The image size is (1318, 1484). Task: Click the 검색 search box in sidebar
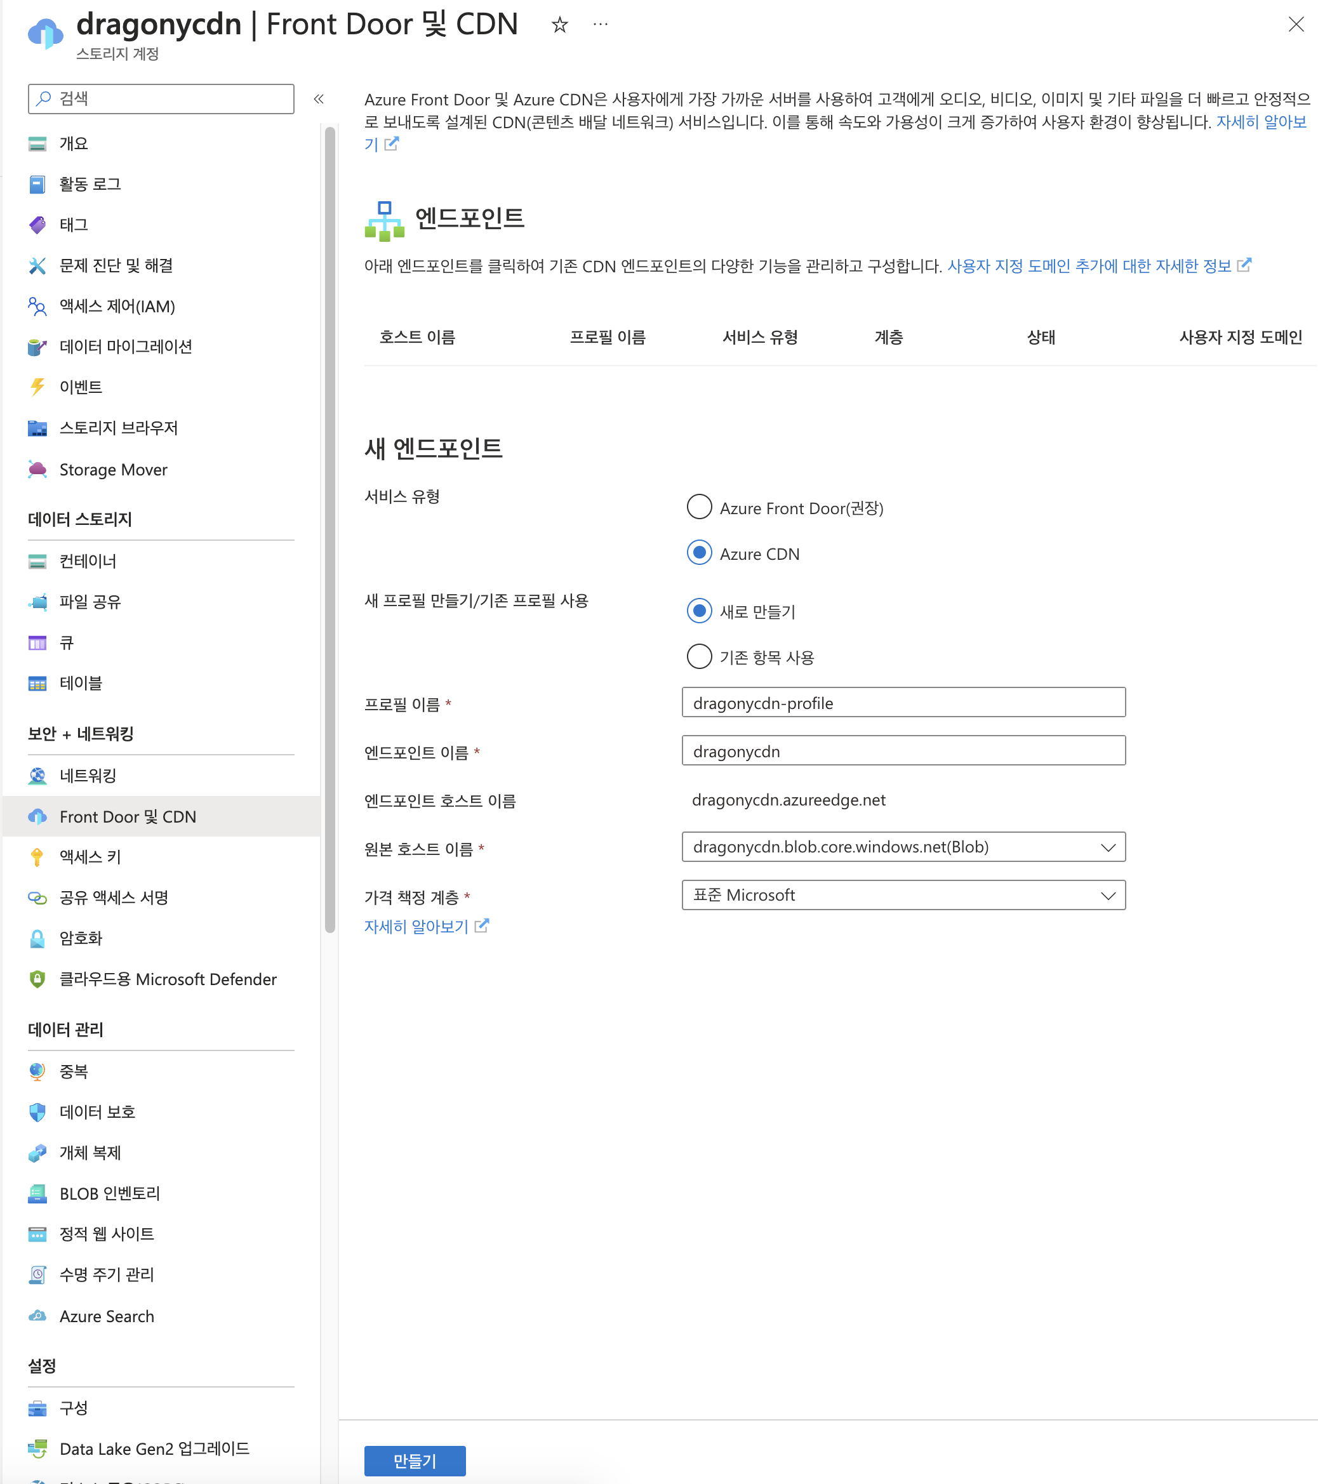point(161,99)
